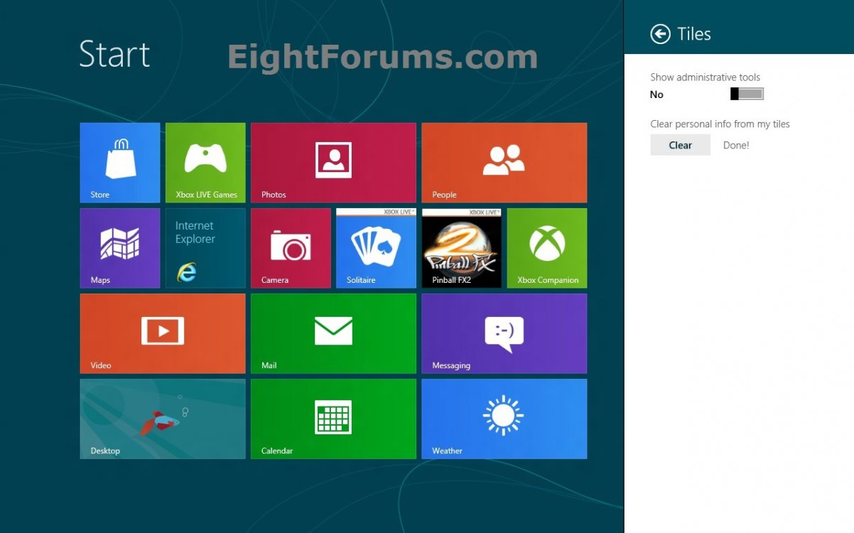
Task: Open the Video tile
Action: tap(163, 333)
